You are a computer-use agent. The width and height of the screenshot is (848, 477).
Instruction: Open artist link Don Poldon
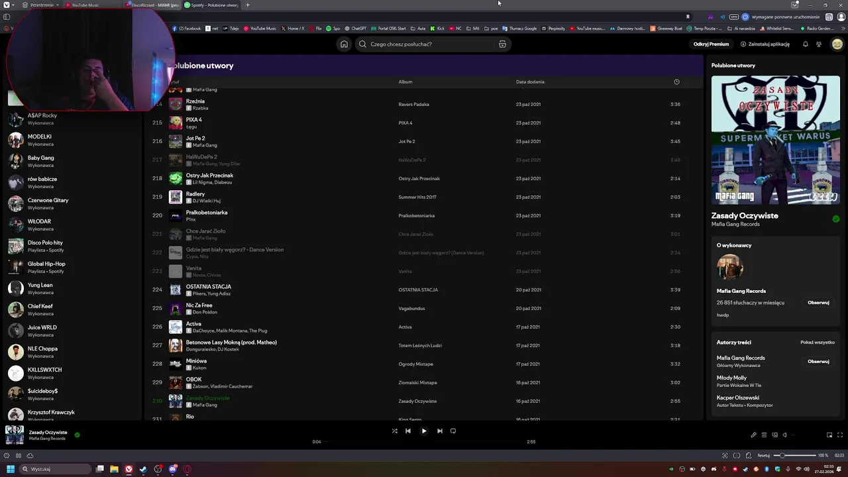pos(205,312)
